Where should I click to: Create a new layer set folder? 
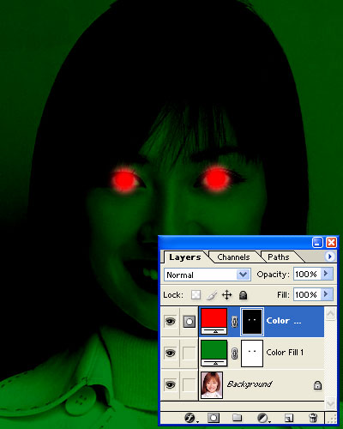coord(237,418)
